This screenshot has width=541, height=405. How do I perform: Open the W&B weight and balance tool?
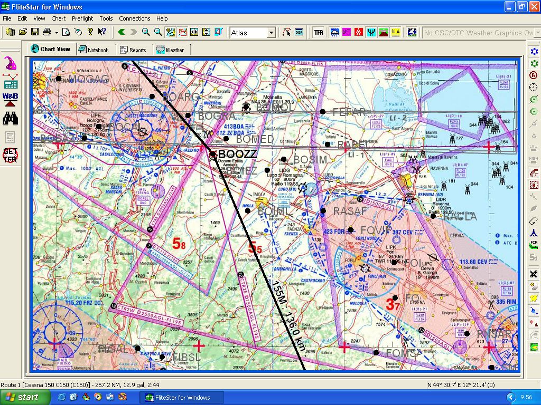pos(11,100)
